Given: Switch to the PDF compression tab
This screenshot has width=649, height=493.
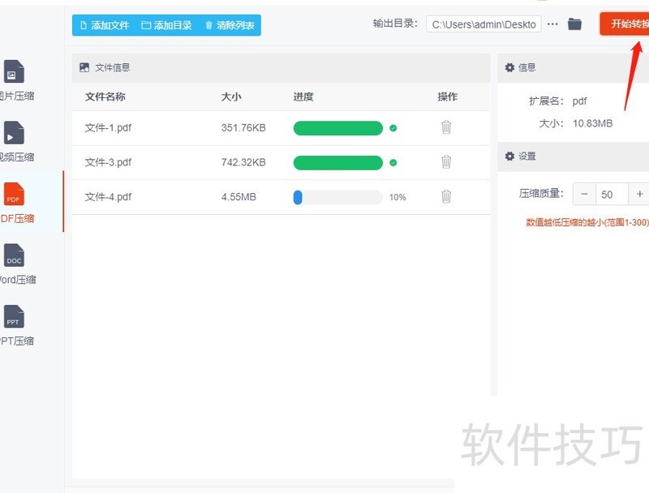Looking at the screenshot, I should [x=14, y=195].
